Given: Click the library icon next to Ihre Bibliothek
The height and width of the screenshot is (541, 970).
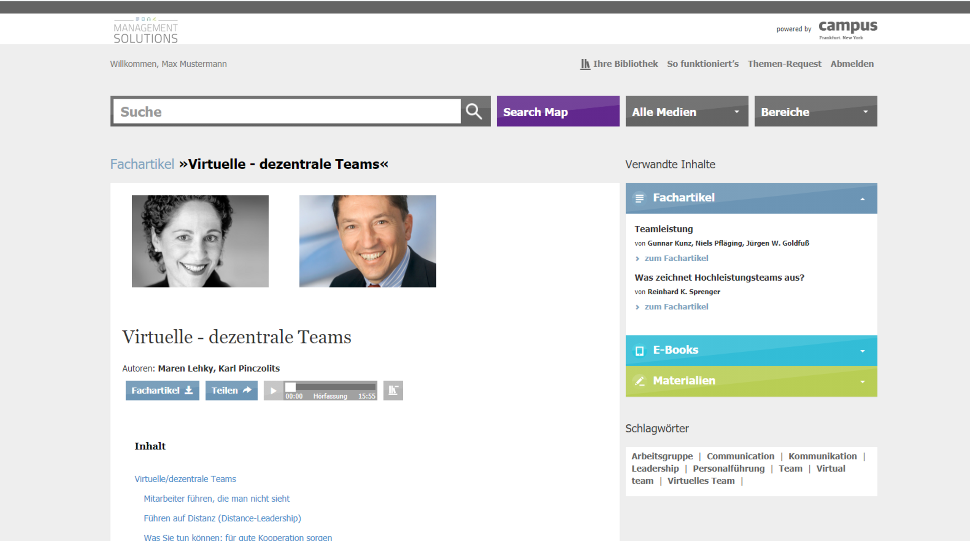Looking at the screenshot, I should [585, 64].
